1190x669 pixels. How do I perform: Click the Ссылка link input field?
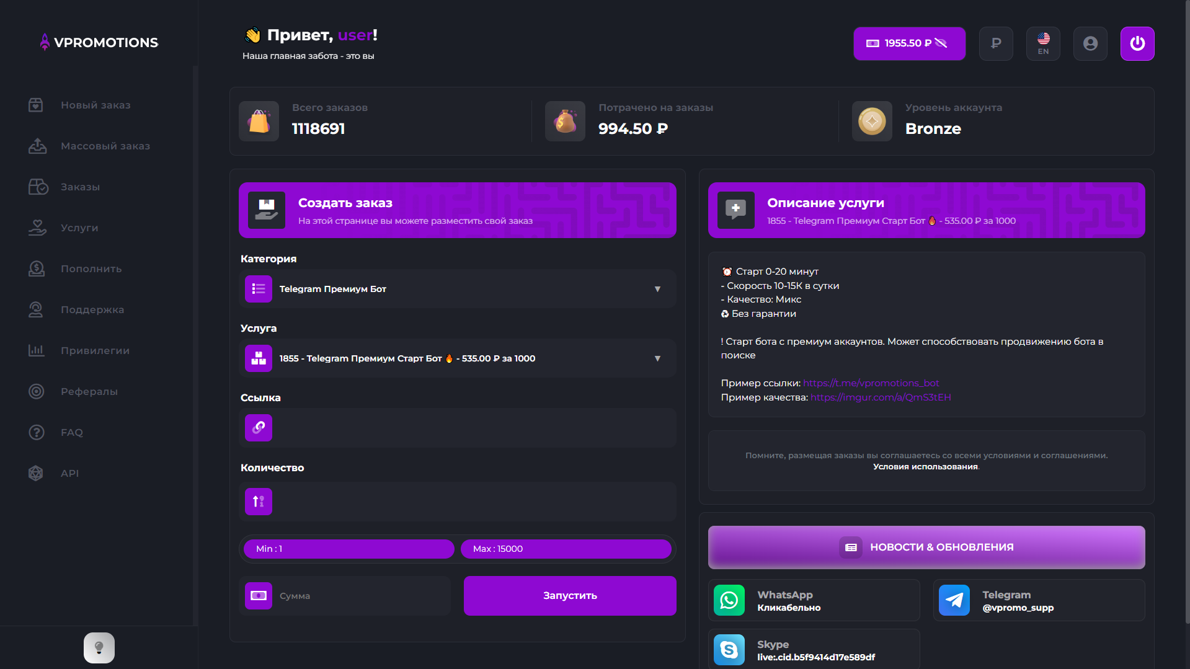pyautogui.click(x=458, y=428)
